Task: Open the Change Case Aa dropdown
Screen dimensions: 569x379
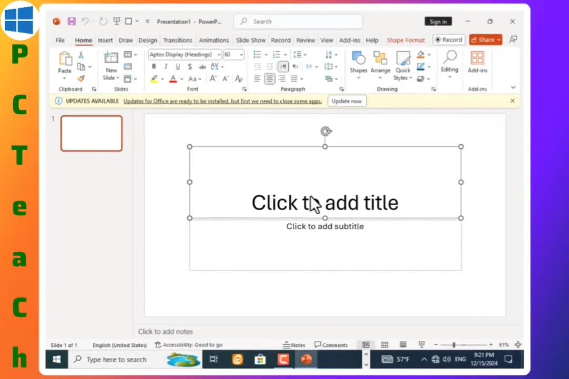Action: [194, 79]
